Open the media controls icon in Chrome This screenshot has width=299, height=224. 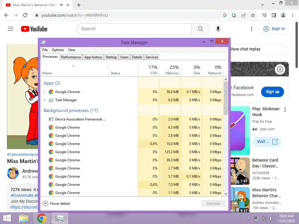pos(264,15)
